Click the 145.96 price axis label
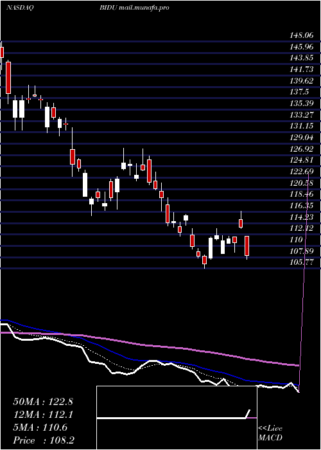The width and height of the screenshot is (321, 450). point(302,47)
